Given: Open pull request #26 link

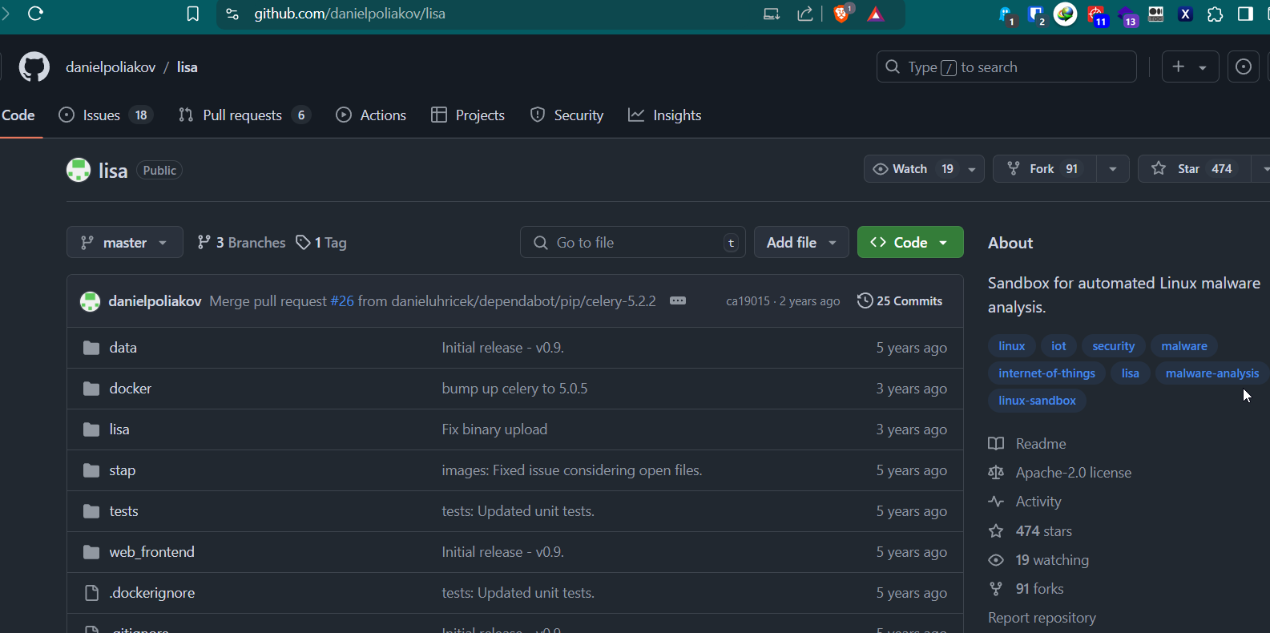Looking at the screenshot, I should (x=342, y=301).
